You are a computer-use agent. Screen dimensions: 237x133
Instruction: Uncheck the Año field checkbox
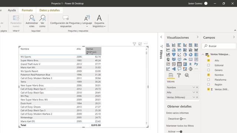208,61
